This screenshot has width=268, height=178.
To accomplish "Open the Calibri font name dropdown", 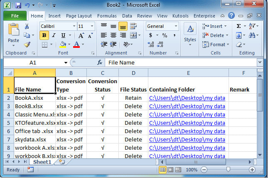I will tap(74, 26).
